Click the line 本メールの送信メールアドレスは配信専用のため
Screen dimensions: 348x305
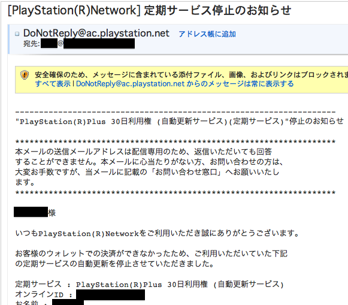(x=144, y=152)
